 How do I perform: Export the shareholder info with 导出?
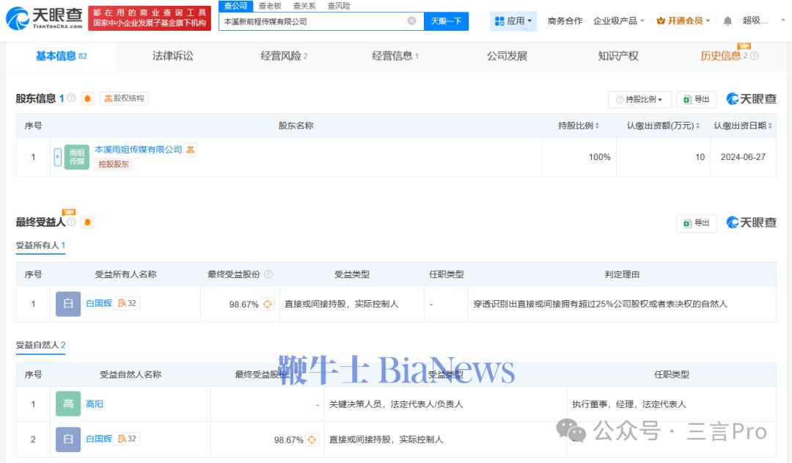pos(697,99)
